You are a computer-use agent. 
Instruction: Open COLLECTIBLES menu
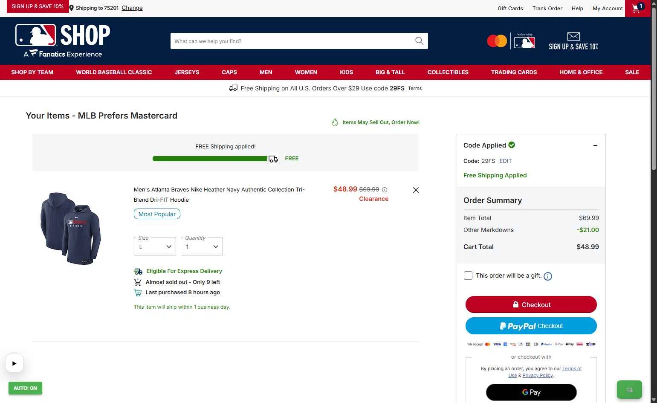tap(448, 72)
